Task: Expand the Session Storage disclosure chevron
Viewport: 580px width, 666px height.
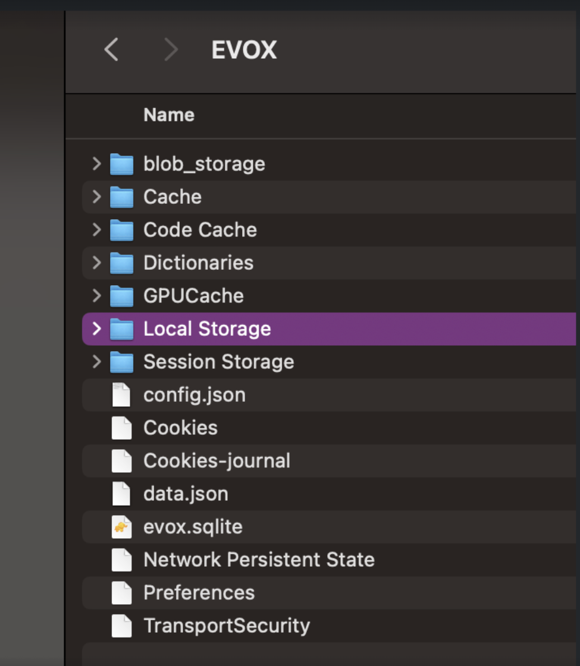Action: (x=97, y=362)
